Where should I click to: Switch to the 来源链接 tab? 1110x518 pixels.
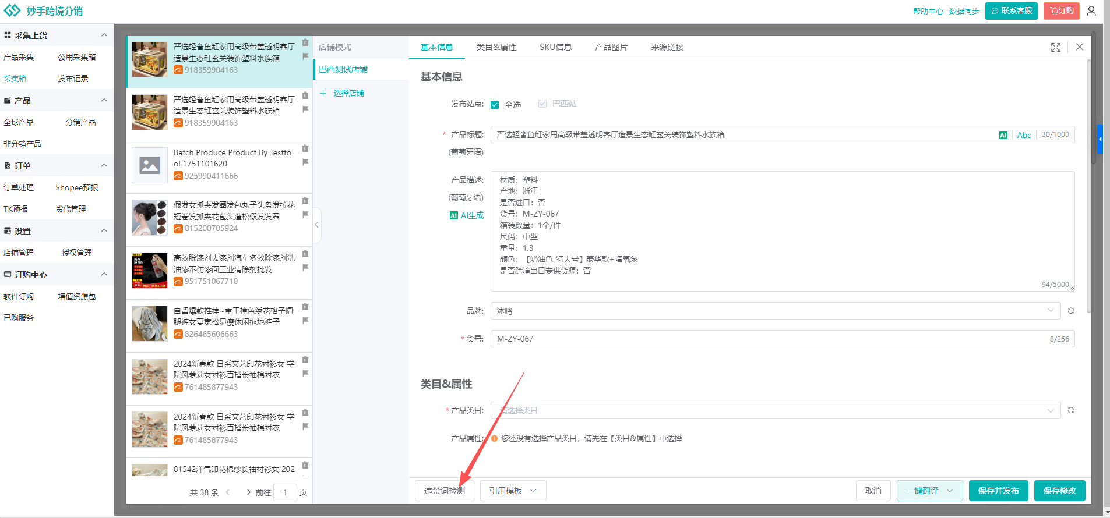coord(667,47)
